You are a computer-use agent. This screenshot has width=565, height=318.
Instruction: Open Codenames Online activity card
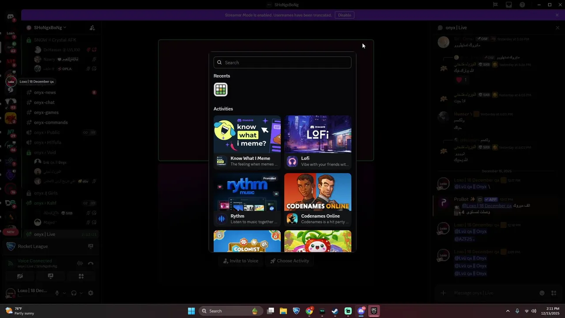(x=318, y=200)
